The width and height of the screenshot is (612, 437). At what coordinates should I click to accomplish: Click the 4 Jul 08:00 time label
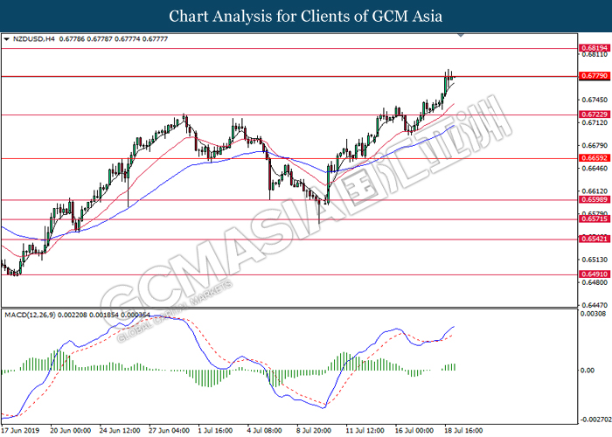tap(262, 430)
